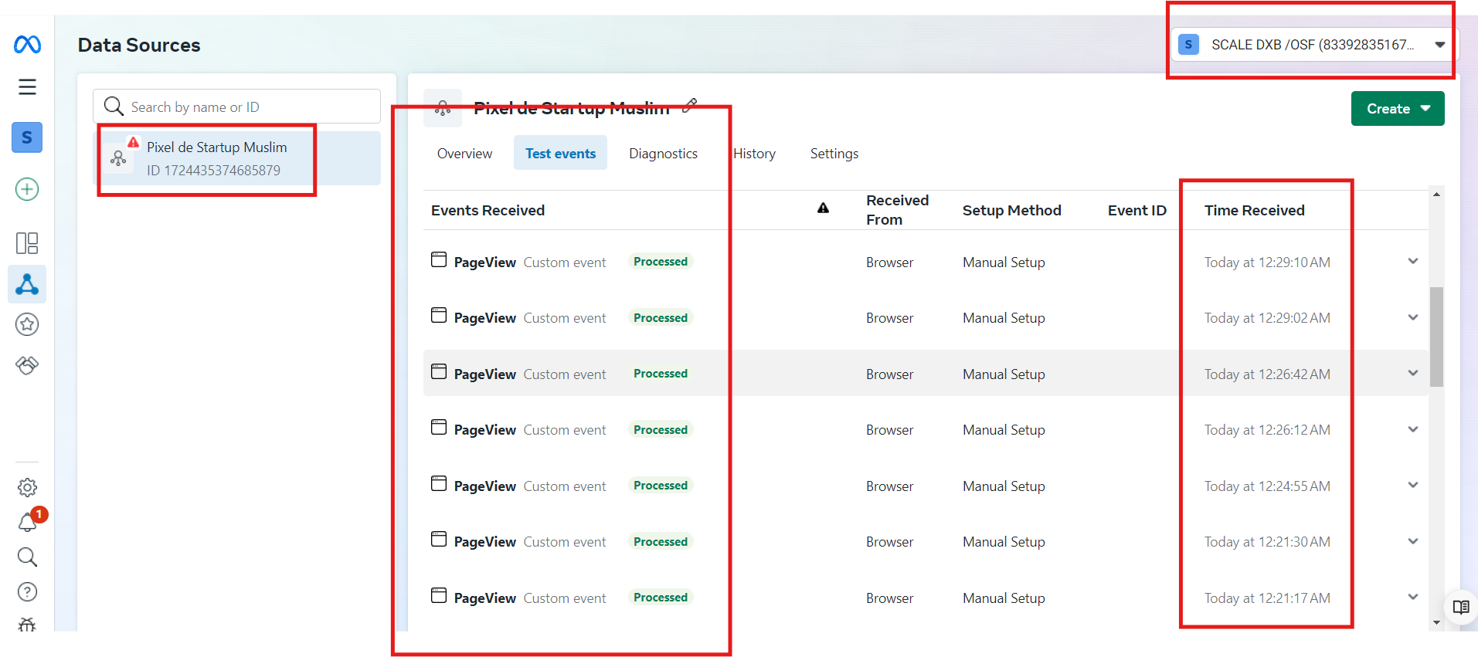Click the Processed badge in 12:26:42 AM row
The width and height of the screenshot is (1478, 657).
(x=661, y=374)
